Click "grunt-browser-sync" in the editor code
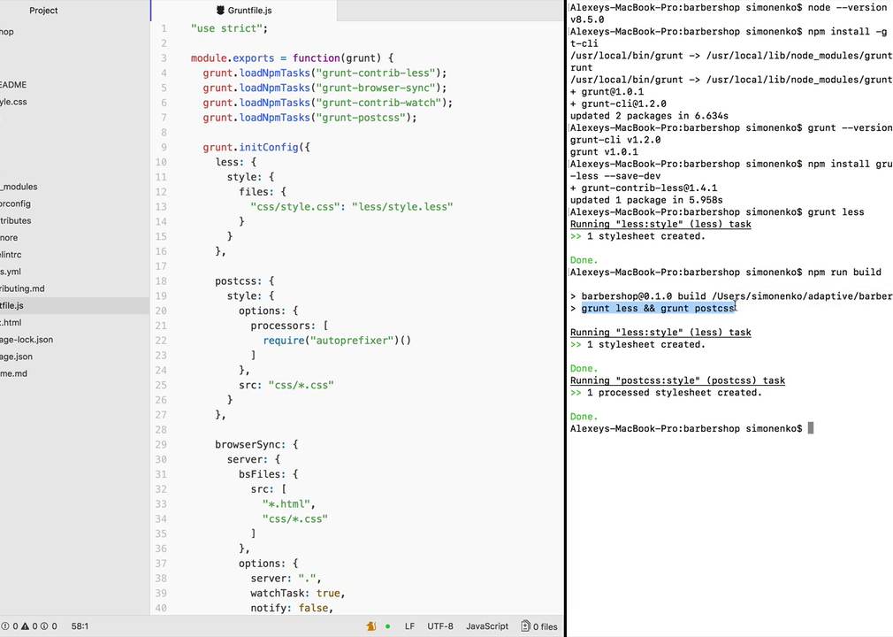The width and height of the screenshot is (893, 637). (375, 88)
